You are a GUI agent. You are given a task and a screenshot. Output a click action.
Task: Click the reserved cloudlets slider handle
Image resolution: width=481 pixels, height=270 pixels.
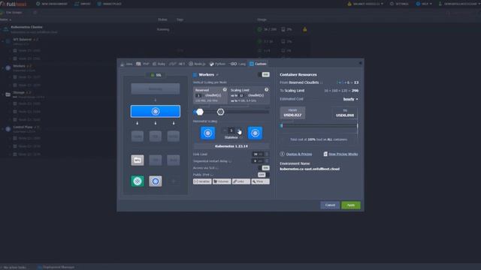tap(200, 112)
